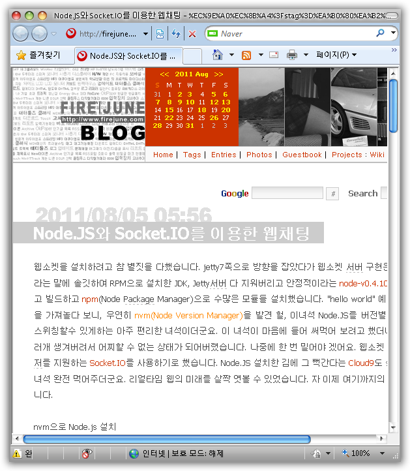The height and width of the screenshot is (471, 410).
Task: Go to previous month in calendar
Action: click(x=164, y=74)
